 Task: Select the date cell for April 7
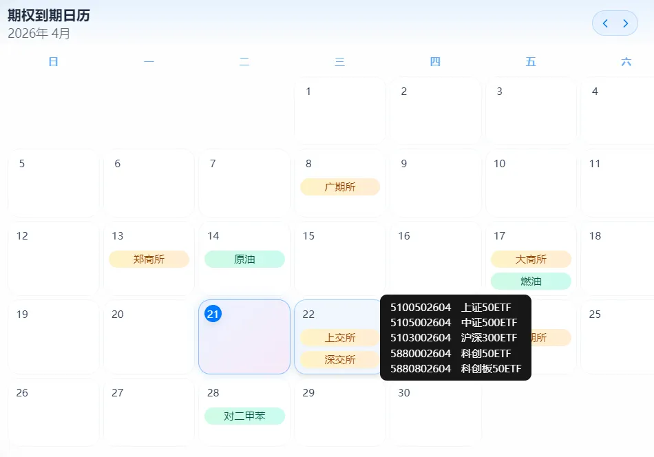point(244,183)
